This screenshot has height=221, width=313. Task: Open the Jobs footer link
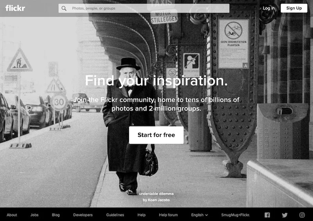click(34, 215)
